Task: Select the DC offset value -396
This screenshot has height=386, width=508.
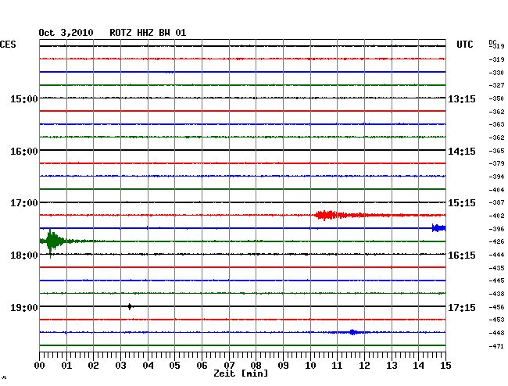Action: coord(496,229)
